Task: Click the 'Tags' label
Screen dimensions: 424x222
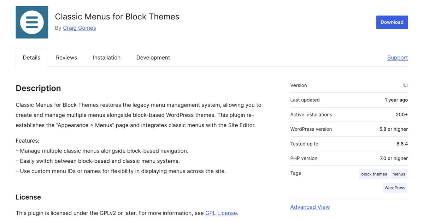Action: click(296, 173)
